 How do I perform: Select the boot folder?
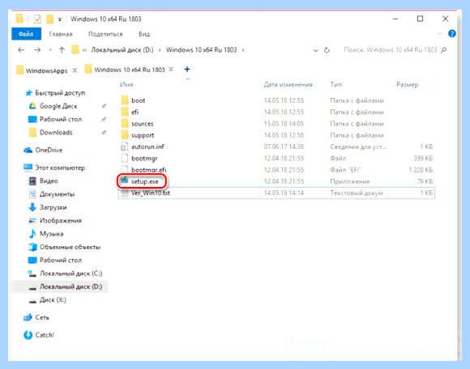click(138, 100)
